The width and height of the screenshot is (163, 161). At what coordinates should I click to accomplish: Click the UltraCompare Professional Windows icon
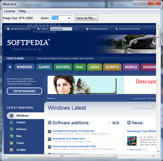point(50,147)
